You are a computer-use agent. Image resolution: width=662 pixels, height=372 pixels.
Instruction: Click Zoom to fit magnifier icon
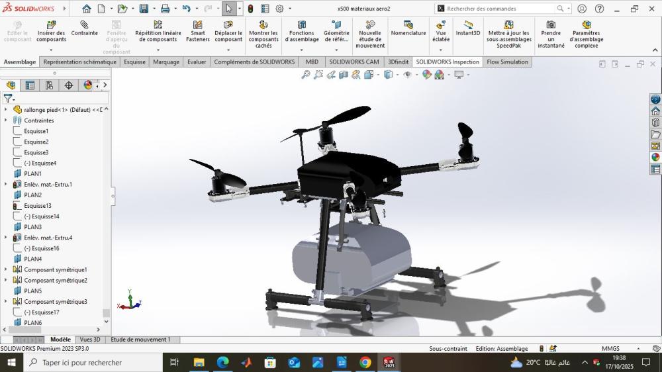(x=306, y=75)
